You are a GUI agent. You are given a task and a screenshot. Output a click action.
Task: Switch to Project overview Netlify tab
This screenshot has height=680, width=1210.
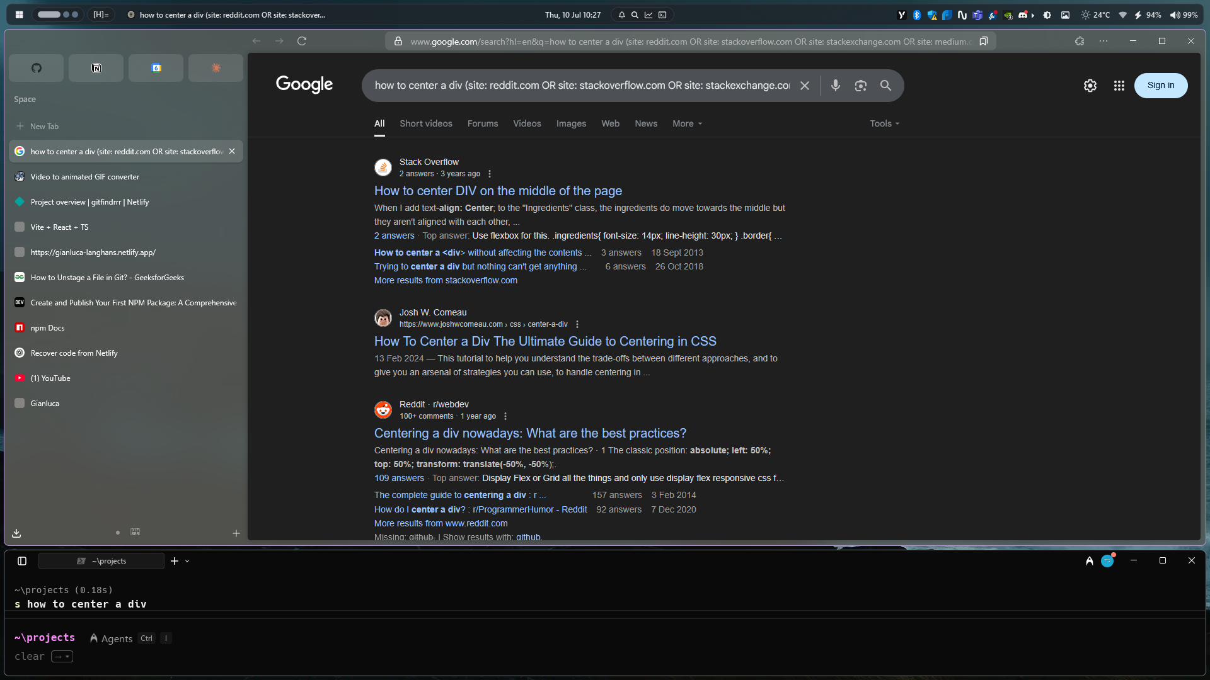point(126,202)
